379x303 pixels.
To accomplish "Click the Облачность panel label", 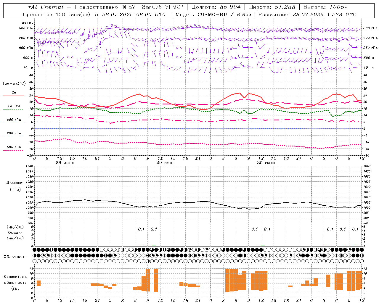I will pyautogui.click(x=15, y=257).
